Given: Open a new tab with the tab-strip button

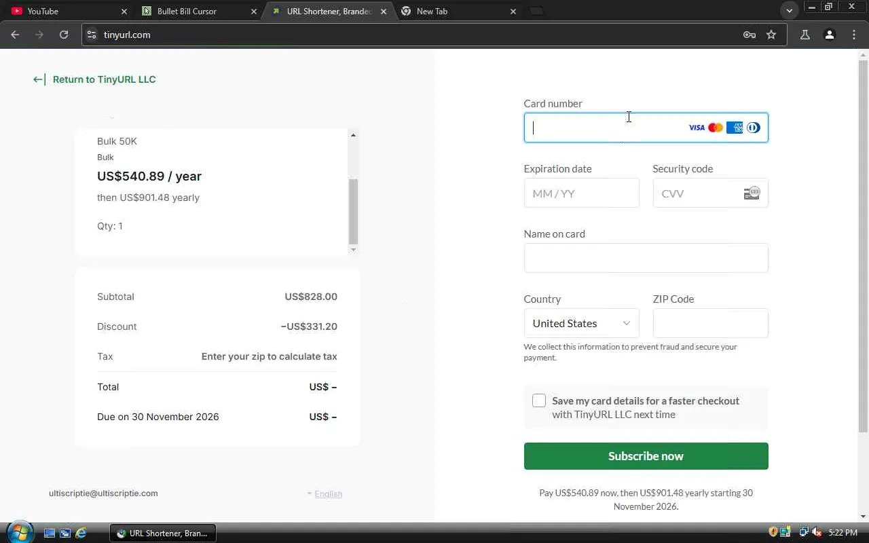Looking at the screenshot, I should tap(537, 12).
